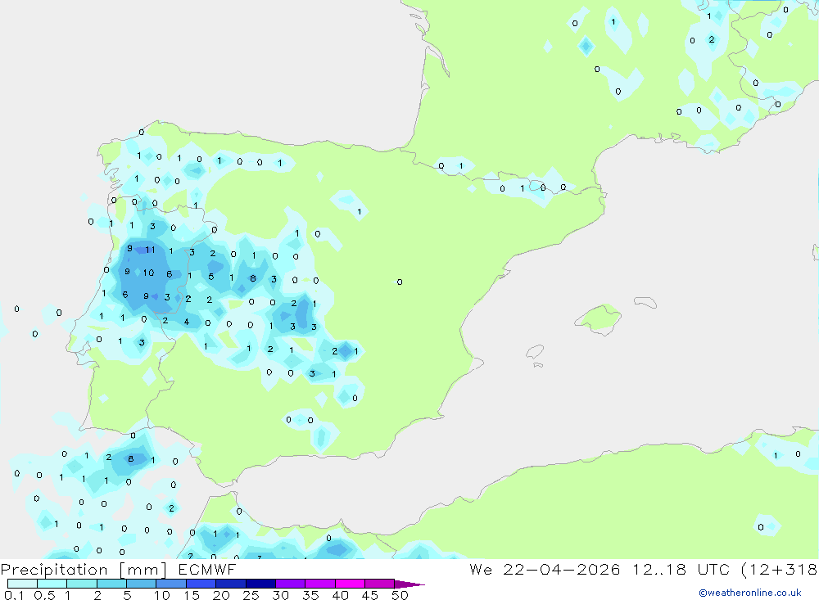
Task: Click the '10' precipitation value on the map
Action: pos(148,273)
